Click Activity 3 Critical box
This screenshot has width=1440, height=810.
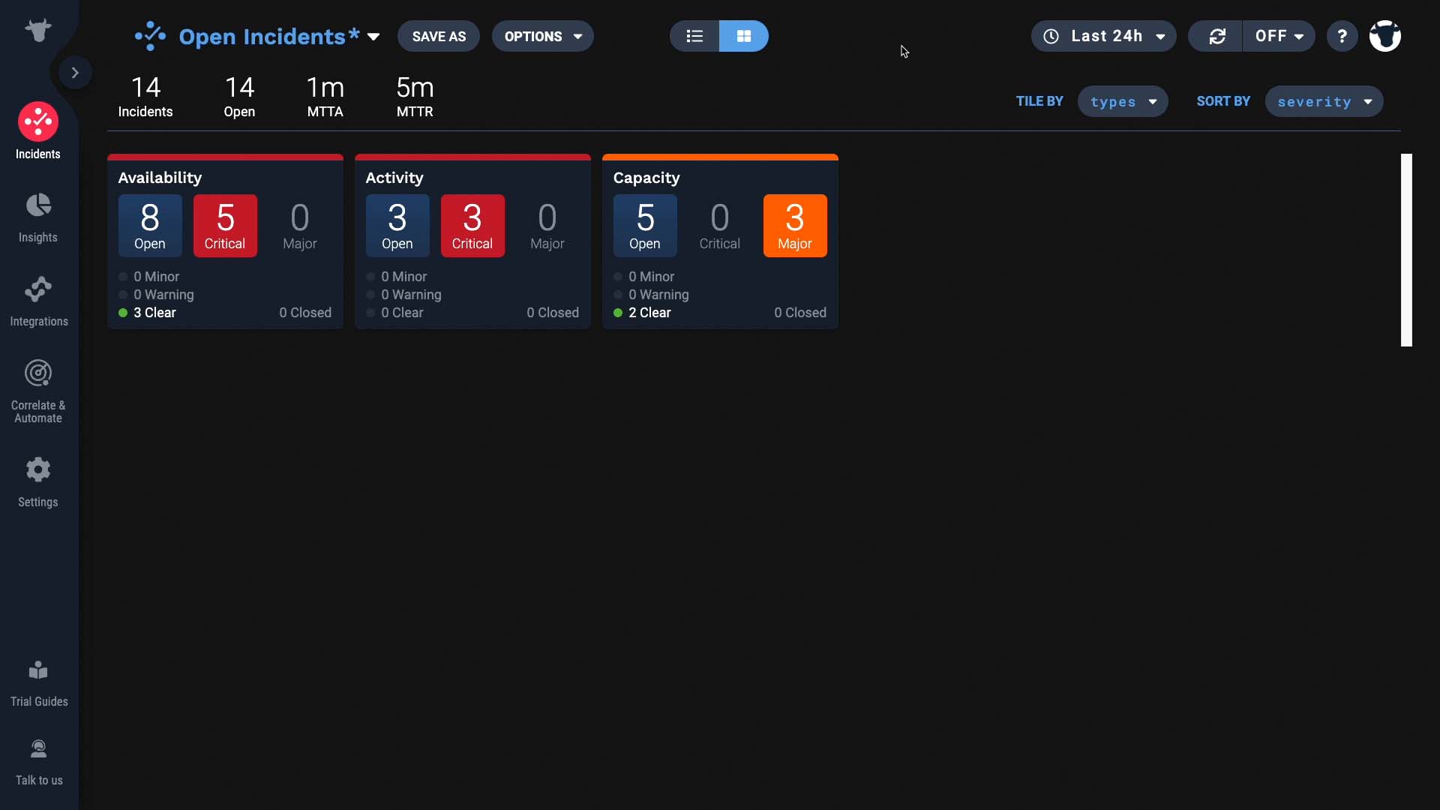472,226
